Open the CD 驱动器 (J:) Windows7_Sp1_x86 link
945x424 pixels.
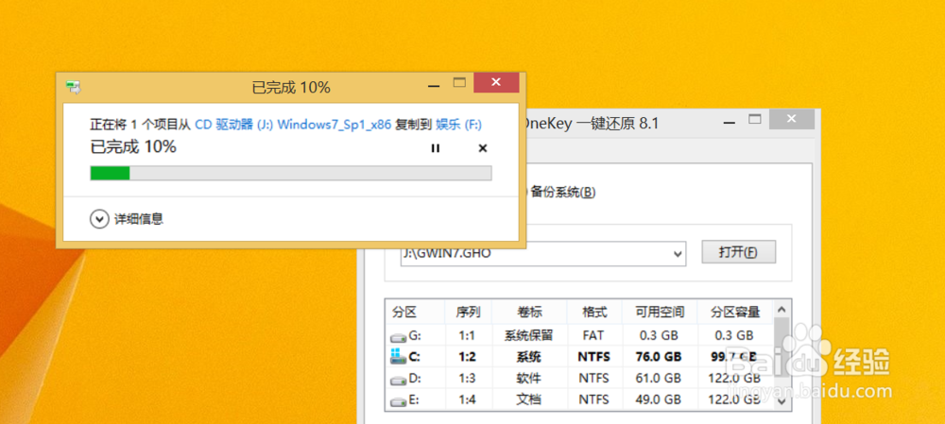pos(293,125)
